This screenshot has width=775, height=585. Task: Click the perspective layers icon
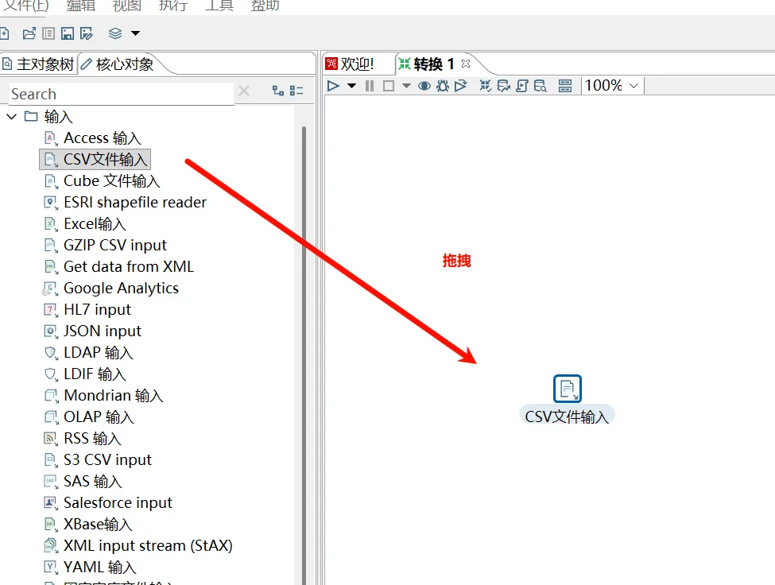click(115, 33)
